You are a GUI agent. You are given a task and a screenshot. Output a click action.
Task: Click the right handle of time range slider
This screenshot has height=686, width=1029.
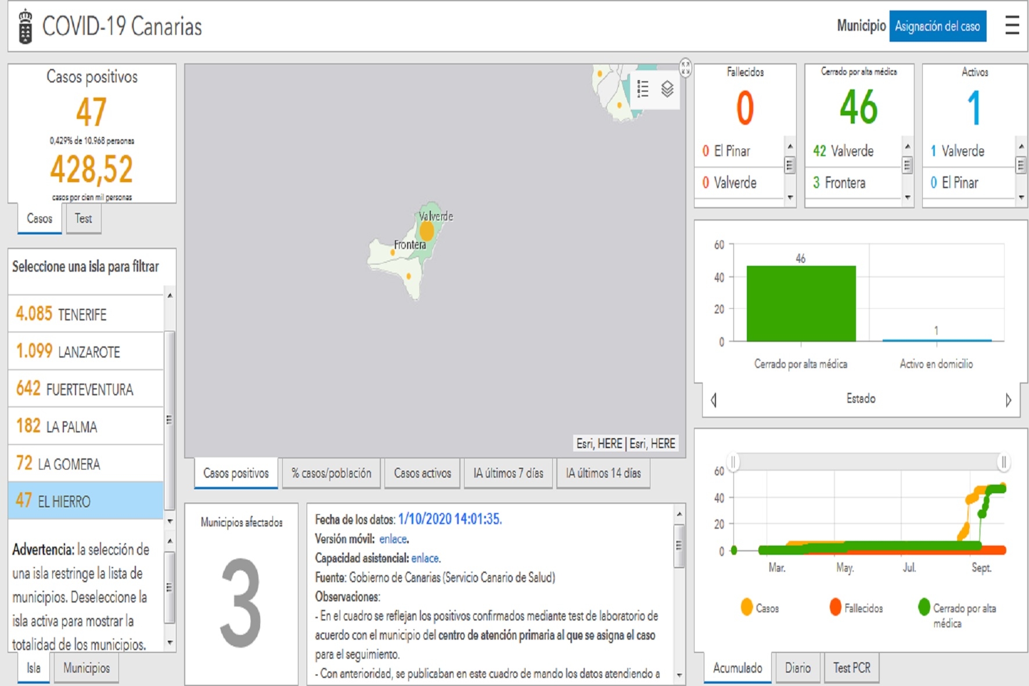1003,462
